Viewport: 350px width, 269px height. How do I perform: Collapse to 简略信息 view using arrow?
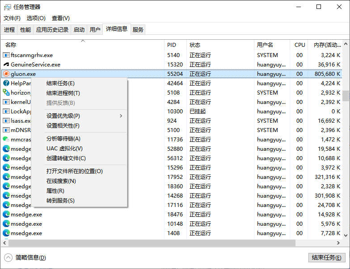click(8, 258)
